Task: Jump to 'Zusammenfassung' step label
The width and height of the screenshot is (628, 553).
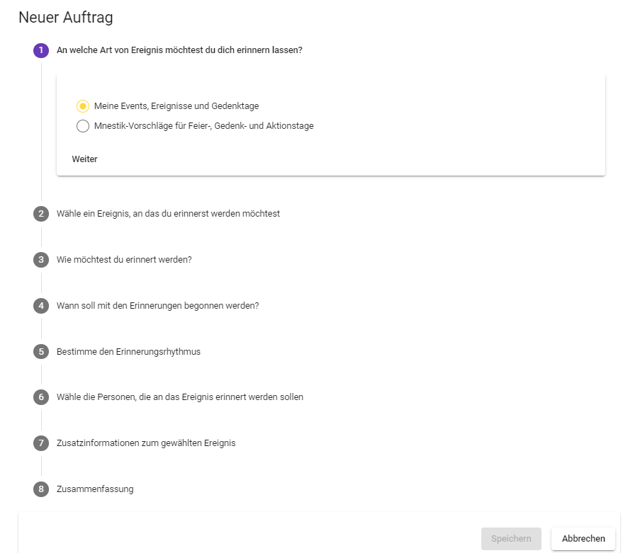Action: (95, 489)
